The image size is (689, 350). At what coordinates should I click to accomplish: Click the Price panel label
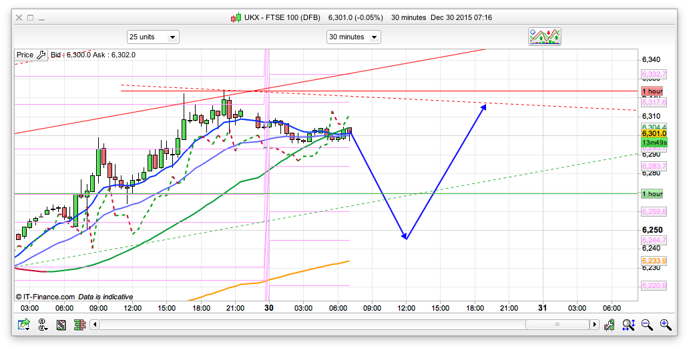tap(25, 55)
